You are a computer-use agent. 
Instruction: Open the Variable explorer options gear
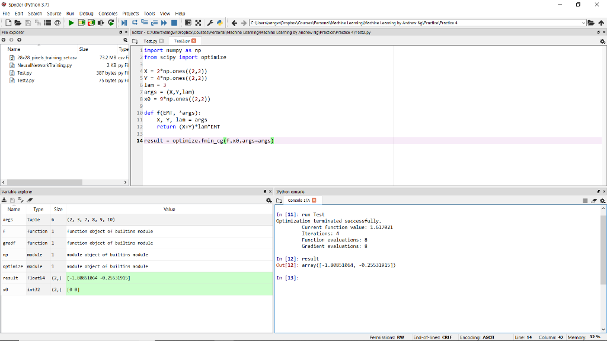pyautogui.click(x=270, y=201)
